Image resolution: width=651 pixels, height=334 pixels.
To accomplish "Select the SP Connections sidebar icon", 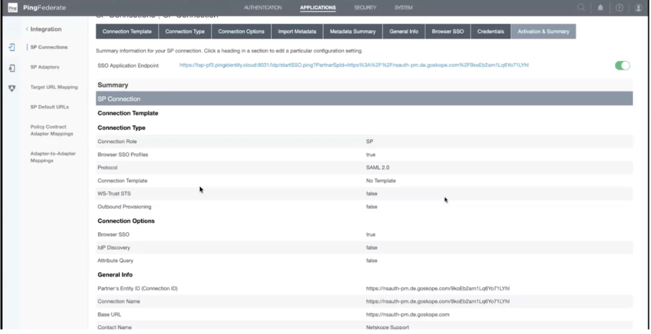I will coord(12,47).
